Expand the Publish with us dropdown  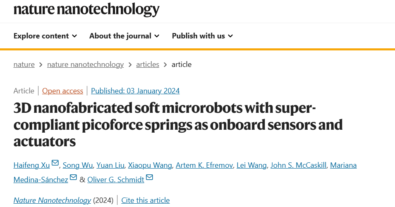pos(202,36)
